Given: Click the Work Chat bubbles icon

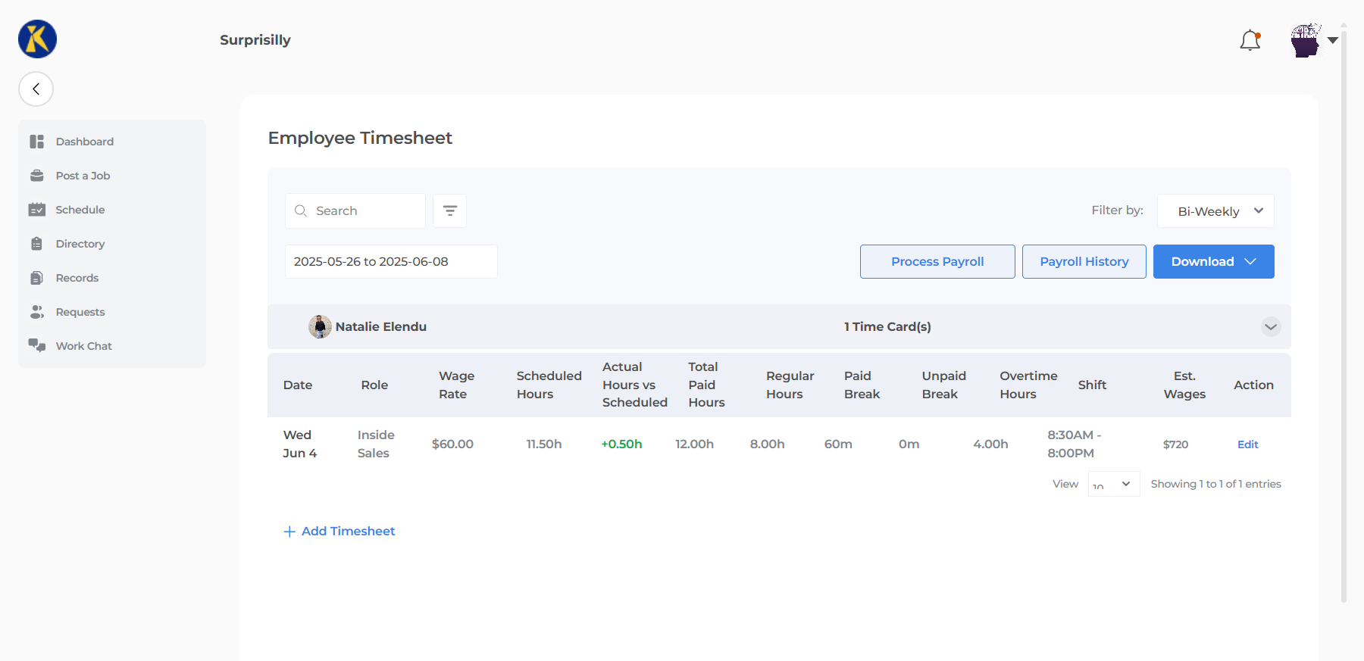Looking at the screenshot, I should 36,346.
